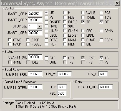This screenshot has height=111, width=121.
Task: Click the USART1_DR data field
Action: coord(105,87)
